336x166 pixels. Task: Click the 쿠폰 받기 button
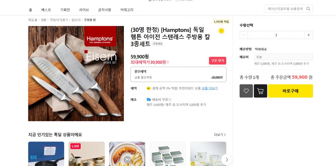[x=217, y=61]
